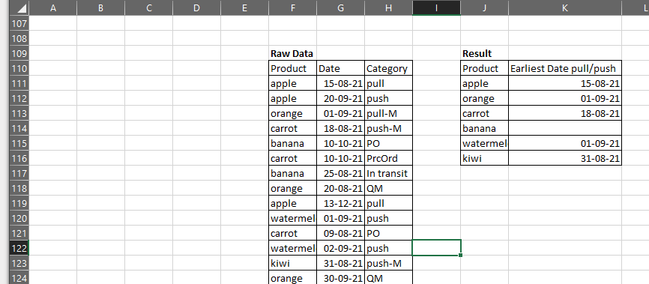Select the In transit cell
Image resolution: width=649 pixels, height=284 pixels.
pyautogui.click(x=388, y=173)
